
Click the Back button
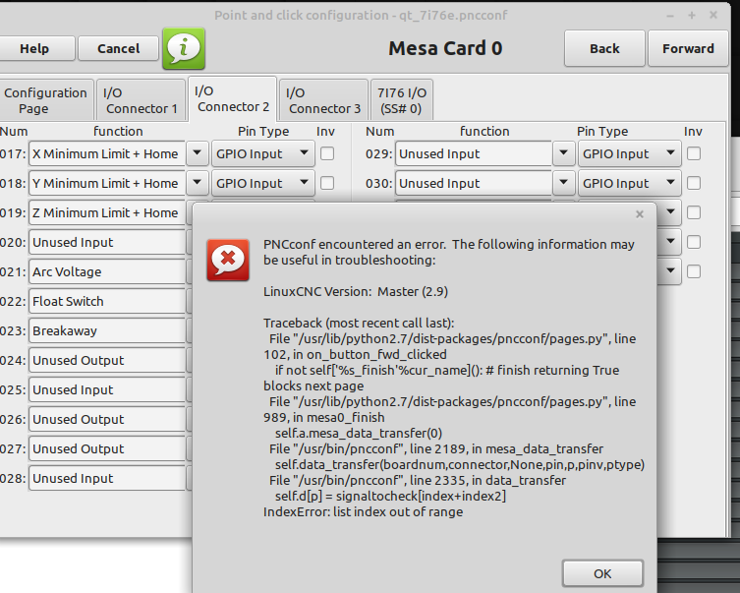(604, 48)
